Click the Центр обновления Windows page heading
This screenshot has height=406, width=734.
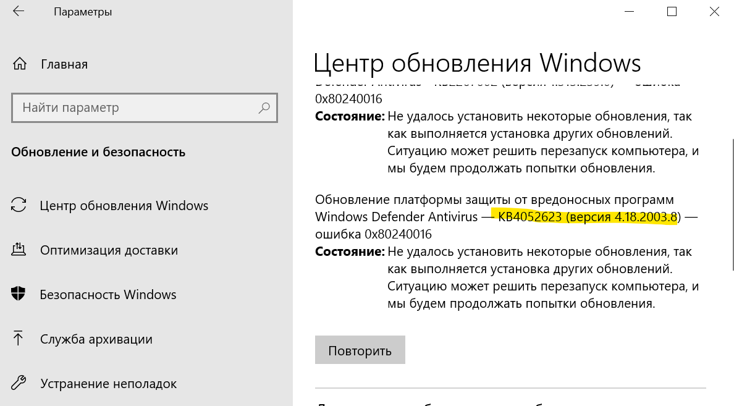[x=477, y=63]
